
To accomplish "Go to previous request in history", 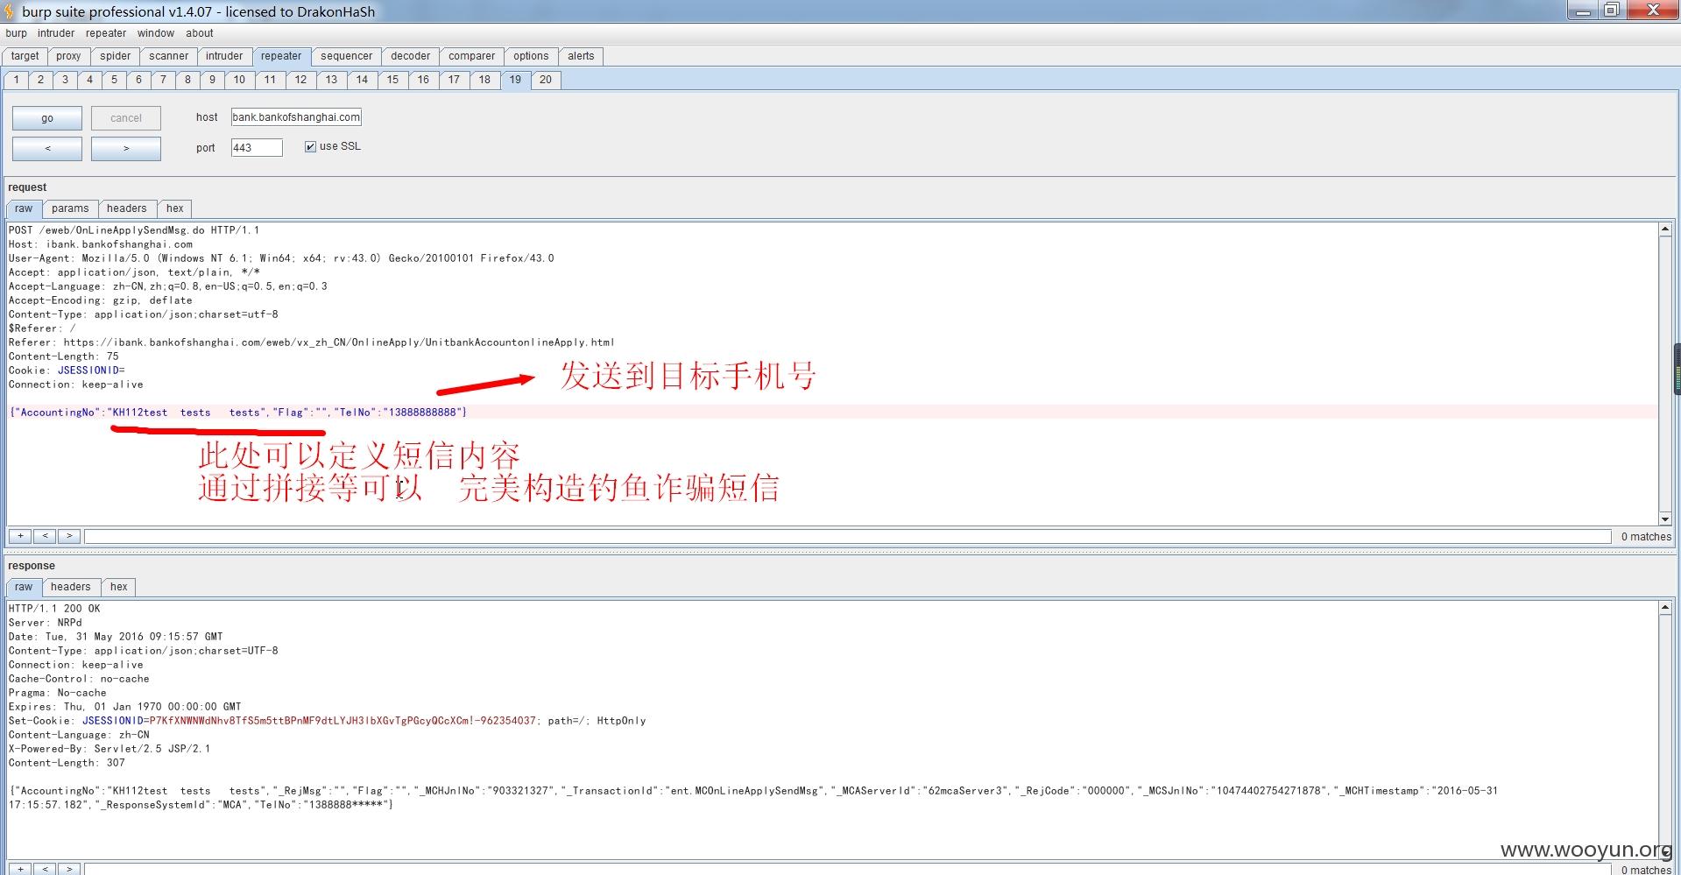I will tap(47, 148).
